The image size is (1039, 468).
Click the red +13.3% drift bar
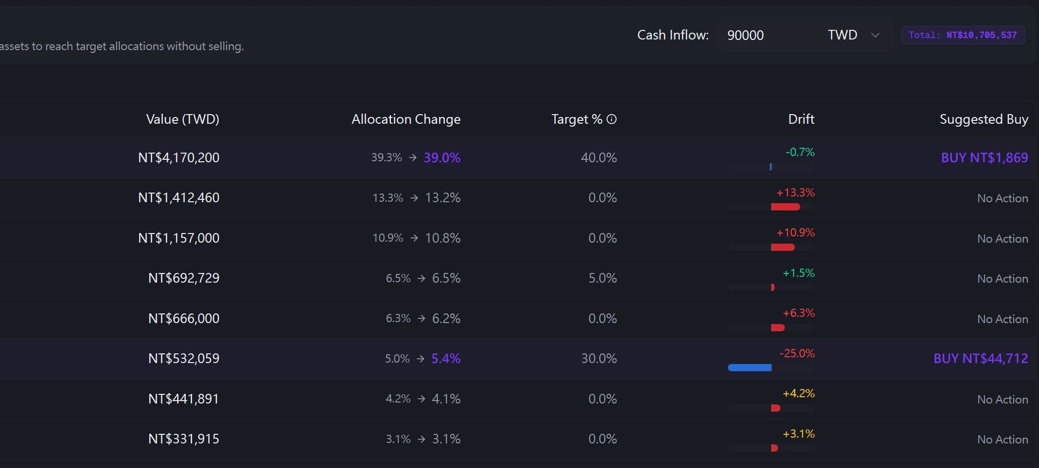785,207
